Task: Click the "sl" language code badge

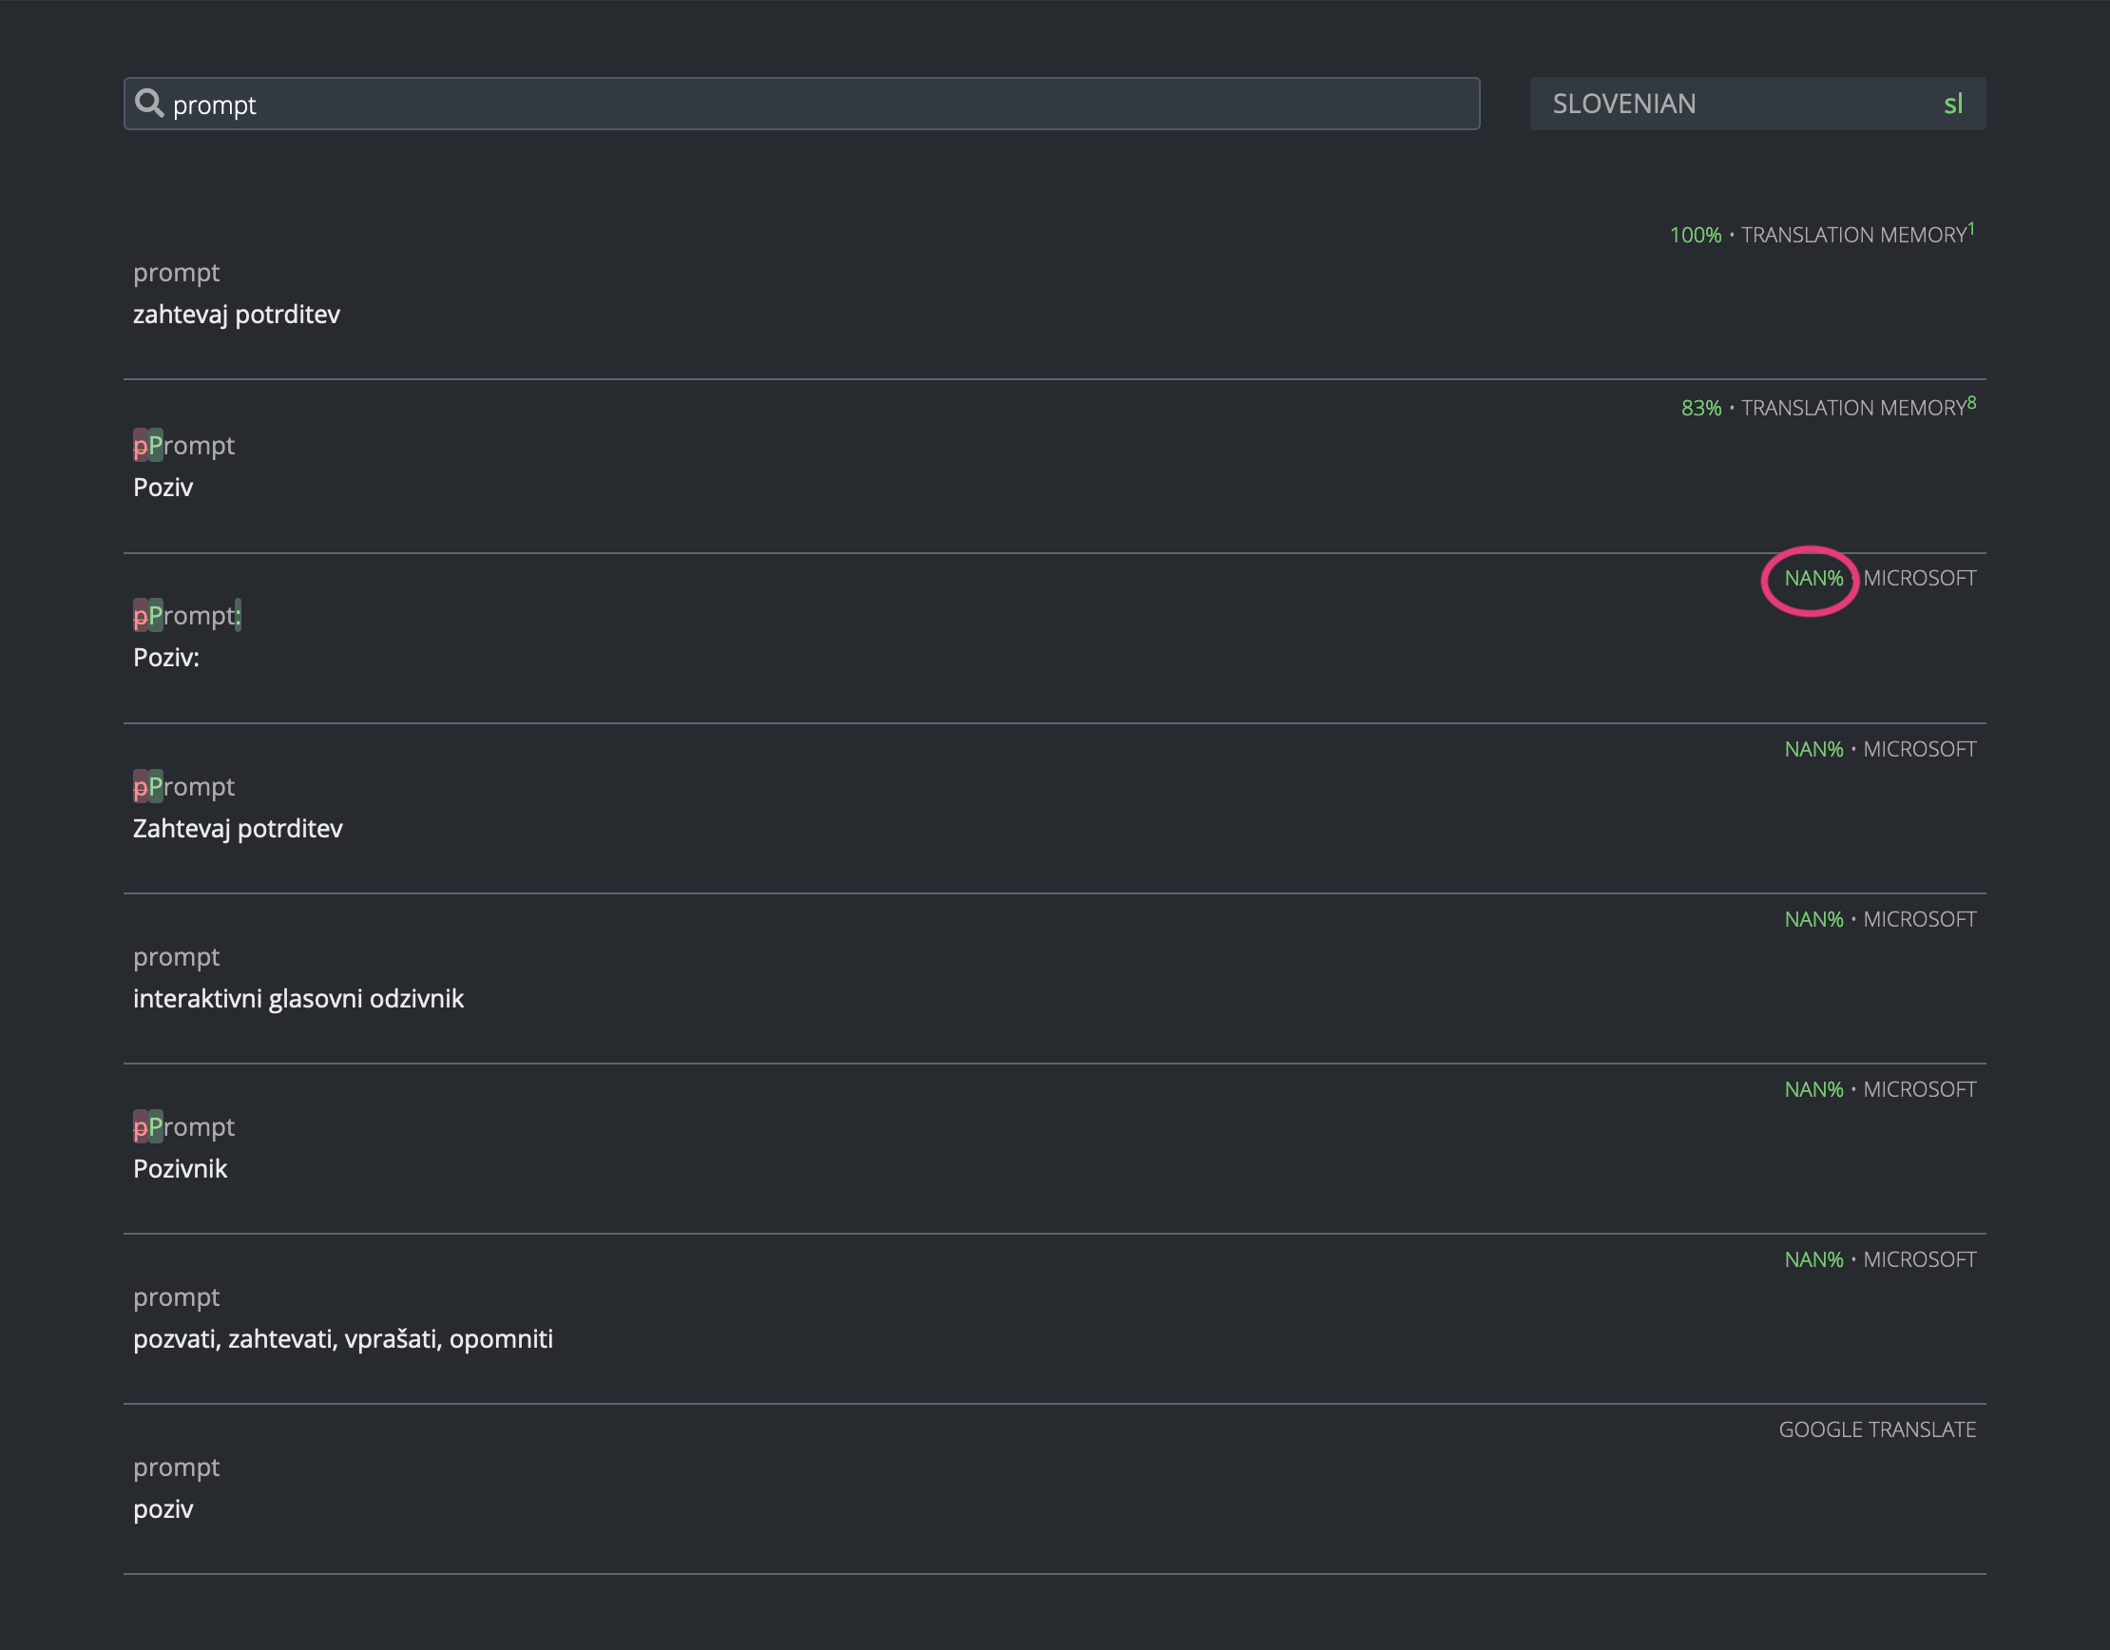Action: click(x=1953, y=104)
